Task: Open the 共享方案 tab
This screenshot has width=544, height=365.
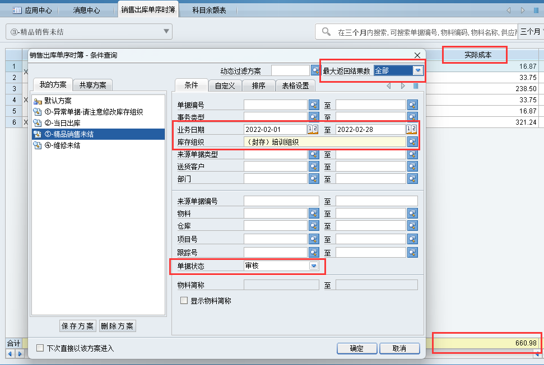Action: tap(92, 85)
